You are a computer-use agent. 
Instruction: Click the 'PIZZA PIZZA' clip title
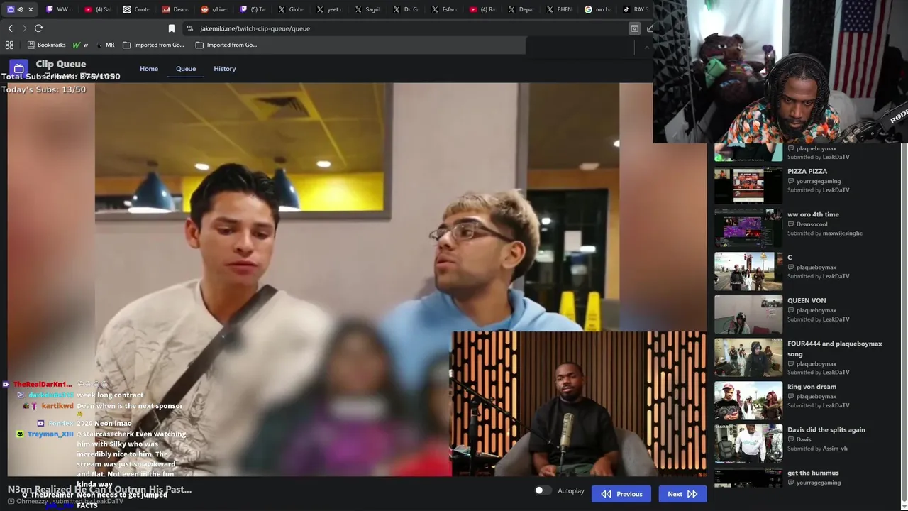[x=807, y=171]
